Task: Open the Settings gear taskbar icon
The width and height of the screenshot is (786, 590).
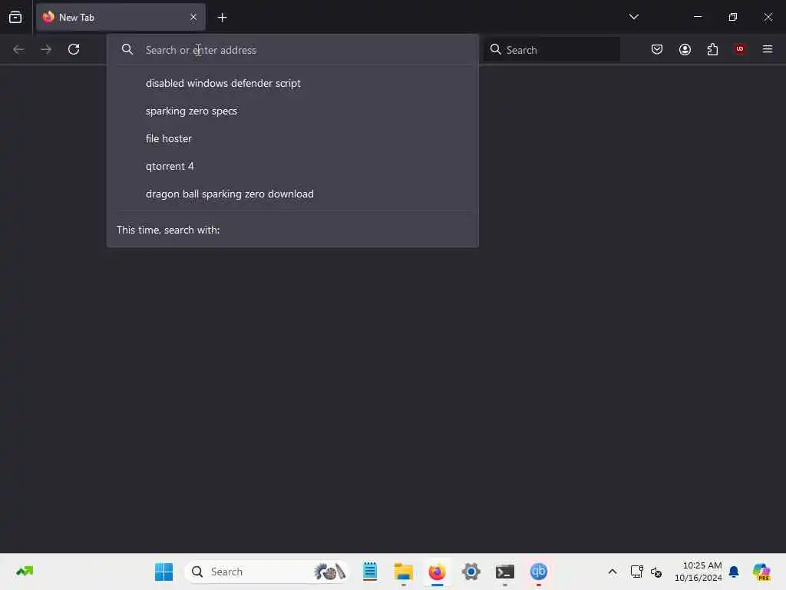Action: [471, 572]
